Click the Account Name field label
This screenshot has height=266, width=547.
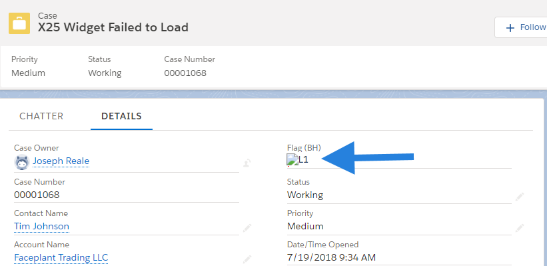click(x=41, y=245)
